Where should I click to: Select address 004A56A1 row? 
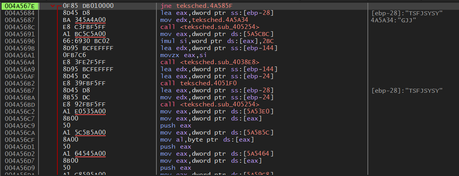click(x=20, y=55)
